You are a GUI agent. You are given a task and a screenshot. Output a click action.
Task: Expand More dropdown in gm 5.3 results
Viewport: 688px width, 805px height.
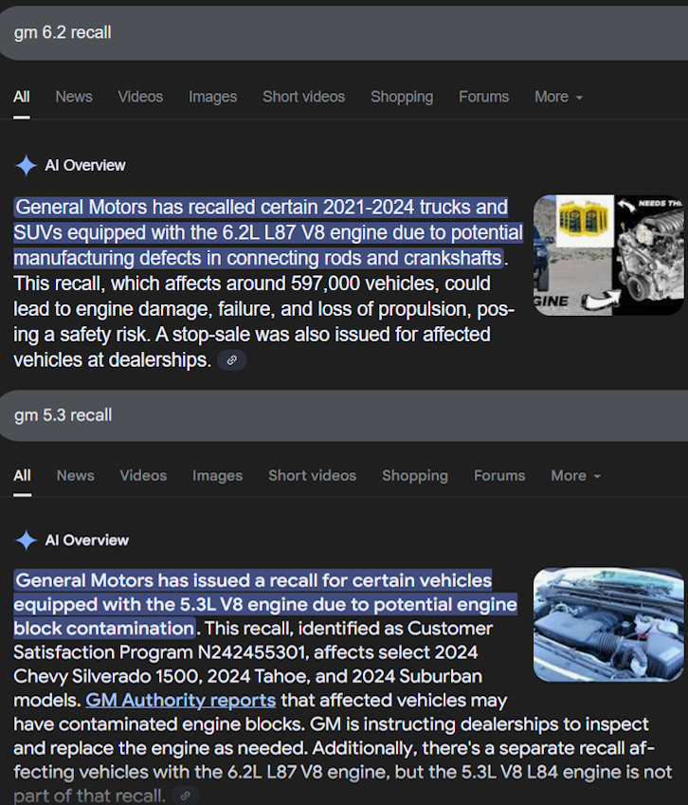click(x=575, y=475)
